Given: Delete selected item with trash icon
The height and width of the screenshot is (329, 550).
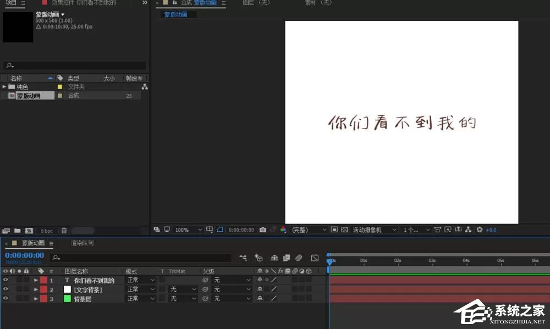Looking at the screenshot, I should [x=64, y=231].
